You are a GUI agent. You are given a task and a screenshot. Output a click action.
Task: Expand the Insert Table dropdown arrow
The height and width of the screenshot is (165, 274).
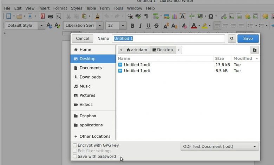(161, 16)
